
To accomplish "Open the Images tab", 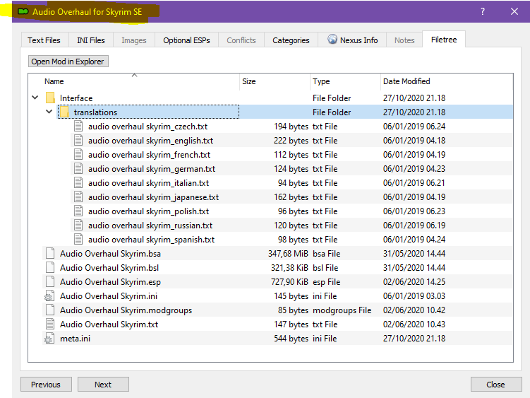I will click(134, 40).
